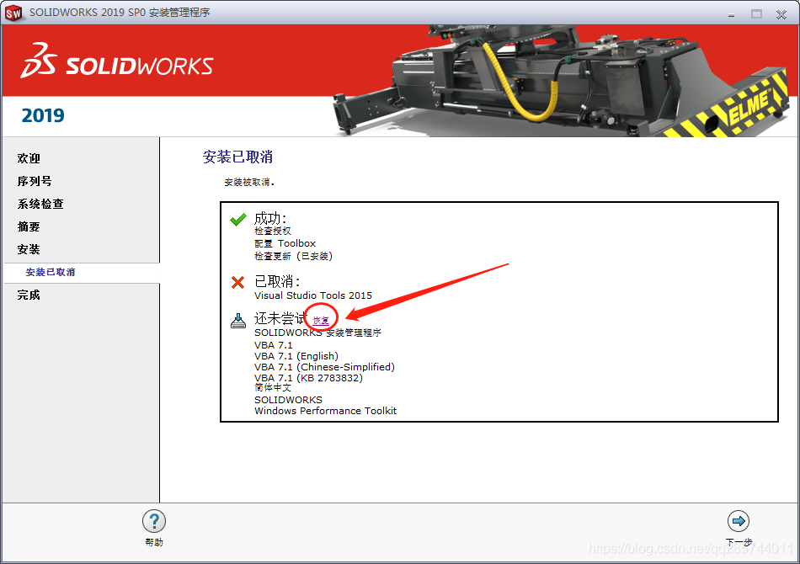Viewport: 800px width, 564px height.
Task: Click the blue Help question mark icon
Action: (x=154, y=521)
